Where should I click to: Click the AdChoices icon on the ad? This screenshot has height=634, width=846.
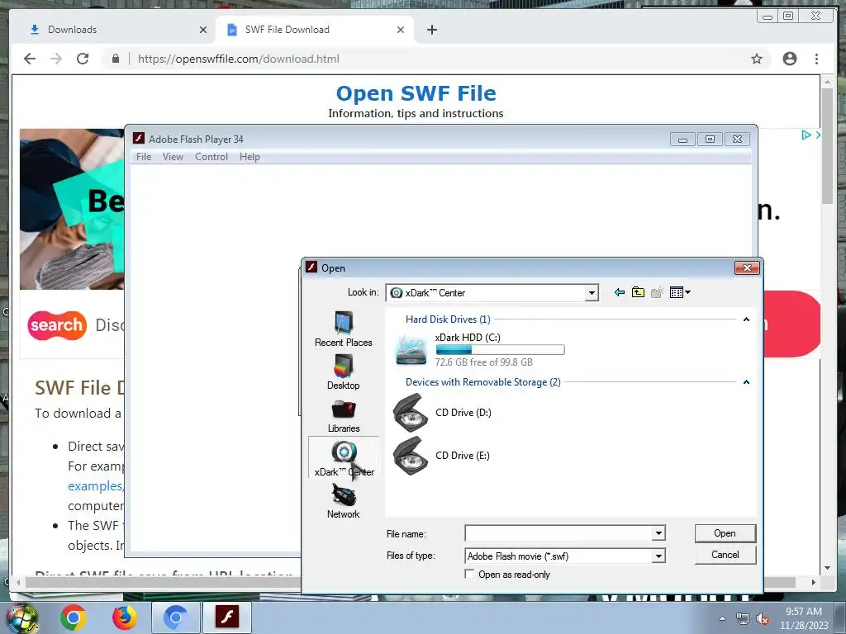click(806, 135)
